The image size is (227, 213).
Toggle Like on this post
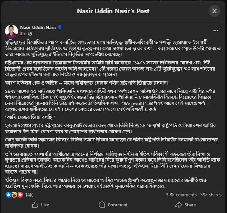pyautogui.click(x=41, y=205)
